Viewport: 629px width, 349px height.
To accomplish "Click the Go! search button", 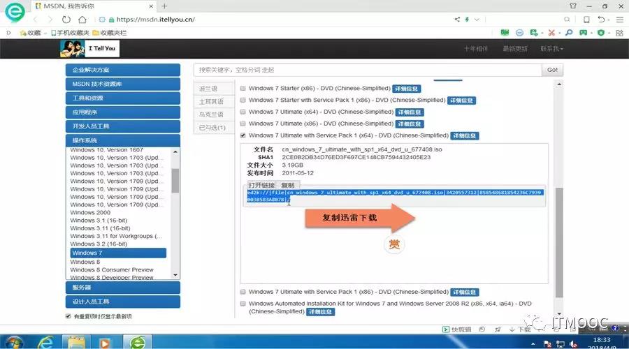I will (x=552, y=70).
